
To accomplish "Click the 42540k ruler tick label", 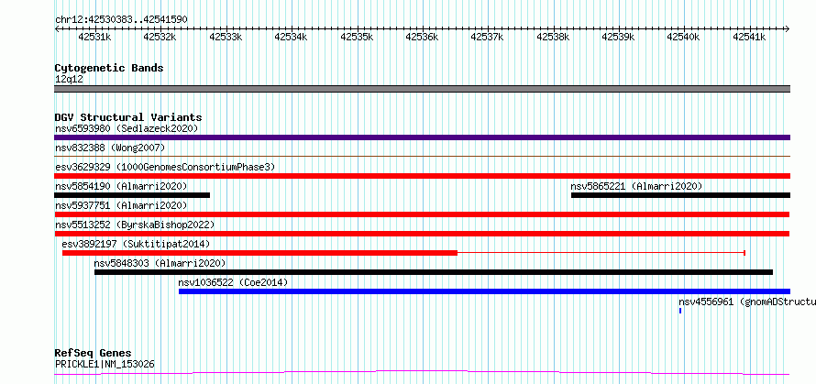I will point(684,37).
